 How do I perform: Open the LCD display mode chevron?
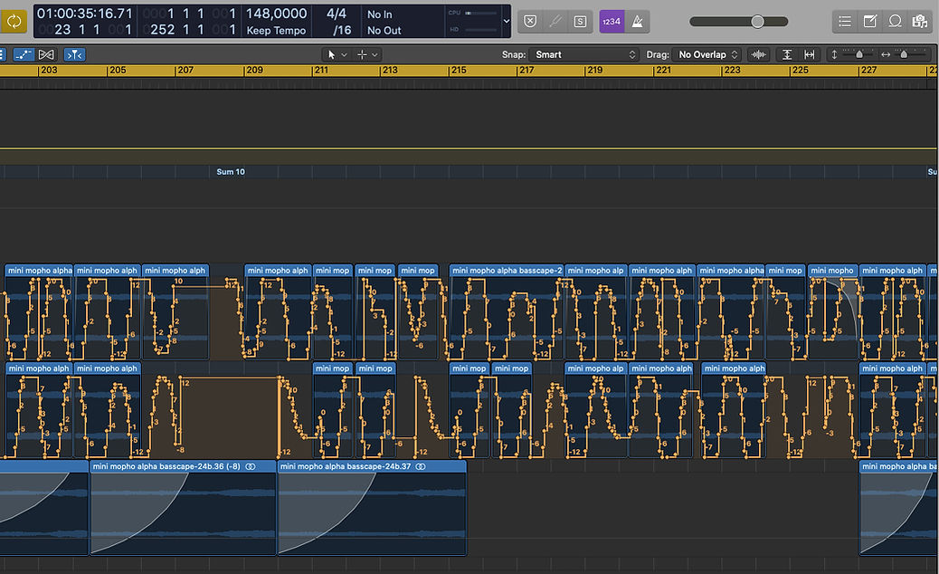click(x=506, y=22)
